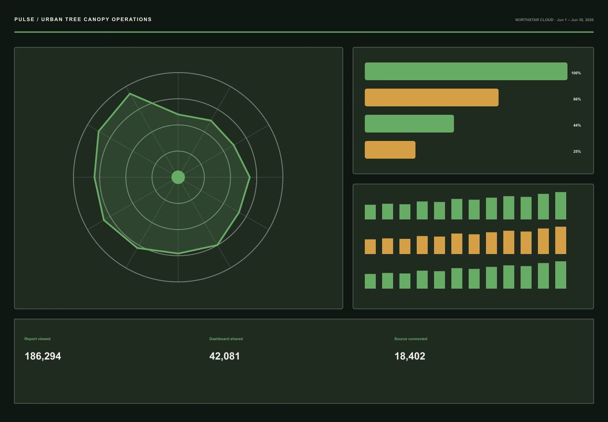Click the '100%' bar label
This screenshot has width=608, height=422.
coord(576,73)
